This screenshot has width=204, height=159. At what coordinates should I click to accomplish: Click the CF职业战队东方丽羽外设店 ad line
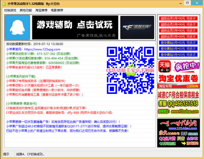pyautogui.click(x=59, y=113)
